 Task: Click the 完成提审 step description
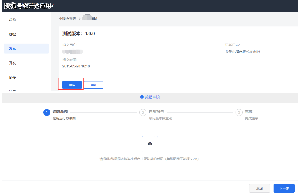252,118
